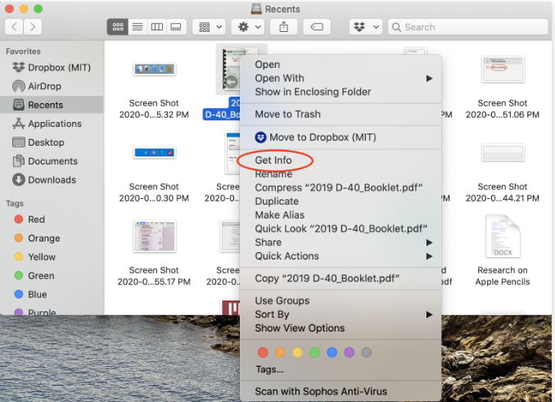Click the Edit Tags toolbar button
The image size is (555, 402).
317,27
